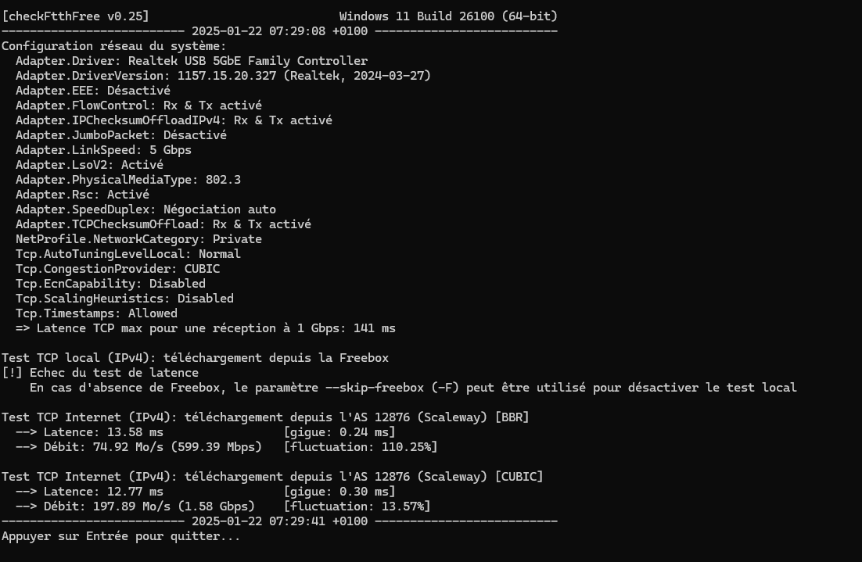Click the Adapter.DriverVersion 1157.15.20.327 line
The image size is (862, 562).
coord(223,76)
